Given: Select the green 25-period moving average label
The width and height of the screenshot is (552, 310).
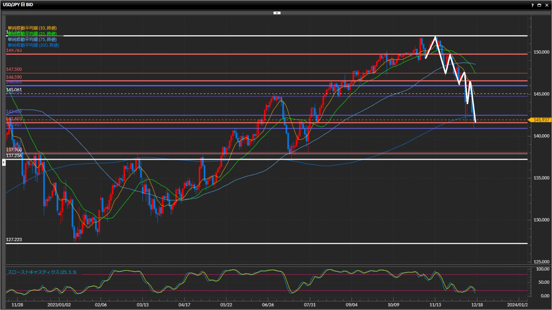Looking at the screenshot, I should pyautogui.click(x=32, y=34).
